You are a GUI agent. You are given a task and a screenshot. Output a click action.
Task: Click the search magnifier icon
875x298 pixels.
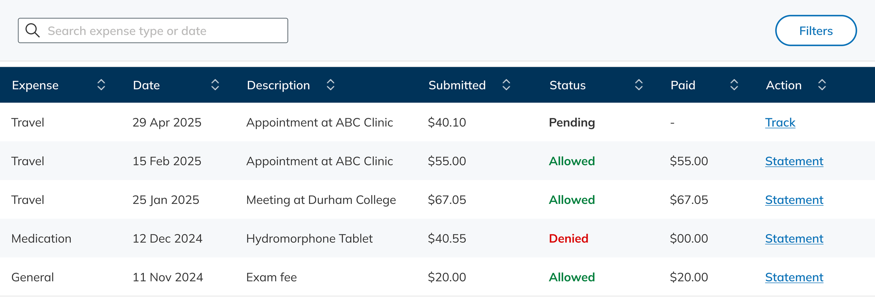[33, 30]
